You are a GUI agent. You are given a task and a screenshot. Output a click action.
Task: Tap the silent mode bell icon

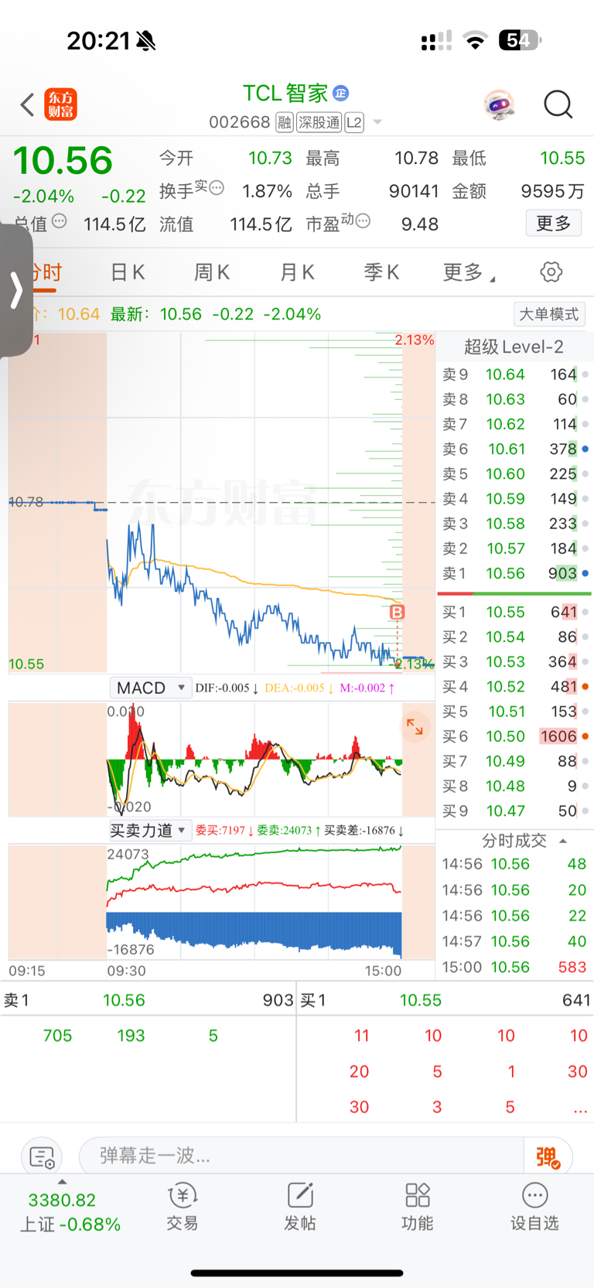(145, 40)
